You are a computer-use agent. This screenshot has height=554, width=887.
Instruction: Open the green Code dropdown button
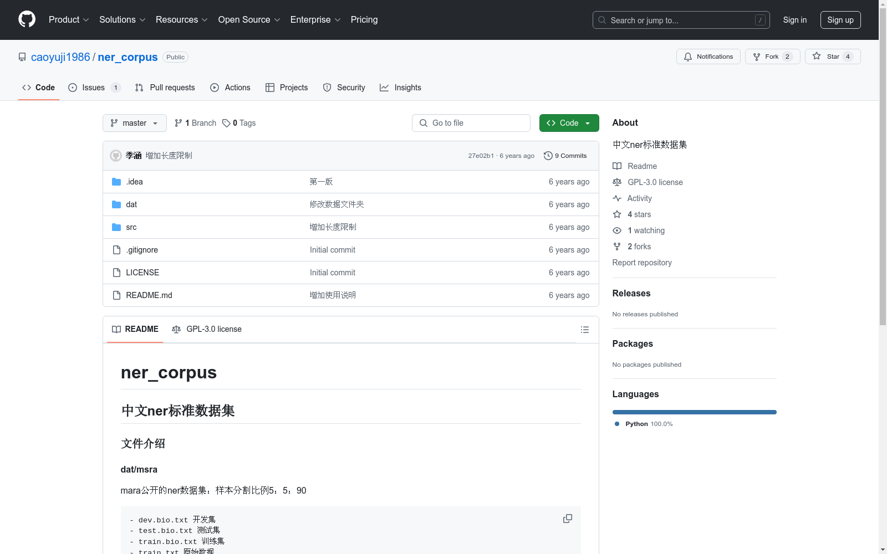[569, 123]
